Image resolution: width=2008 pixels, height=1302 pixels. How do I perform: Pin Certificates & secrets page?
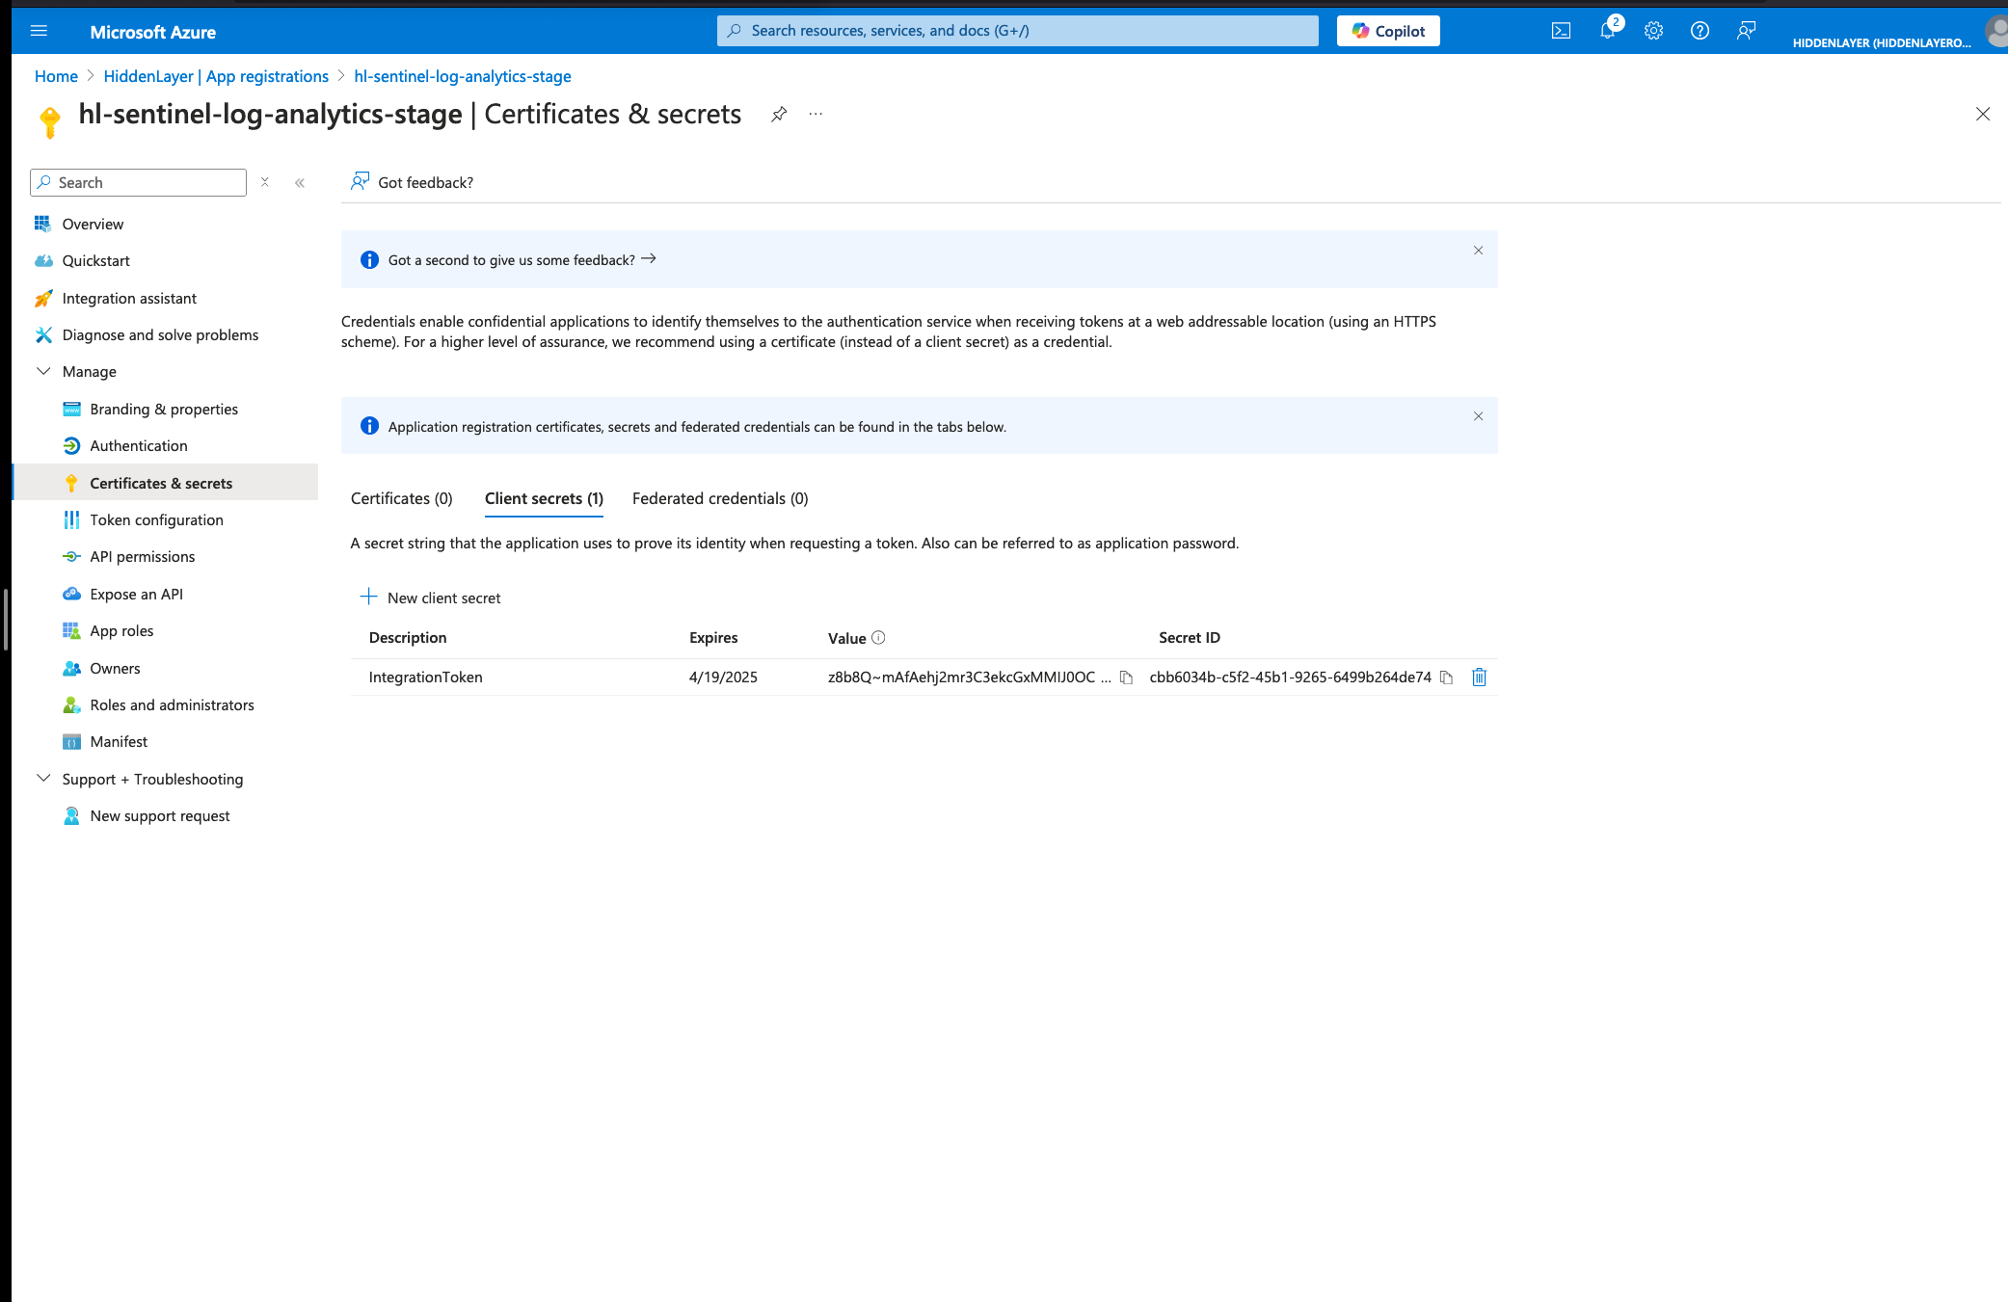pyautogui.click(x=779, y=115)
